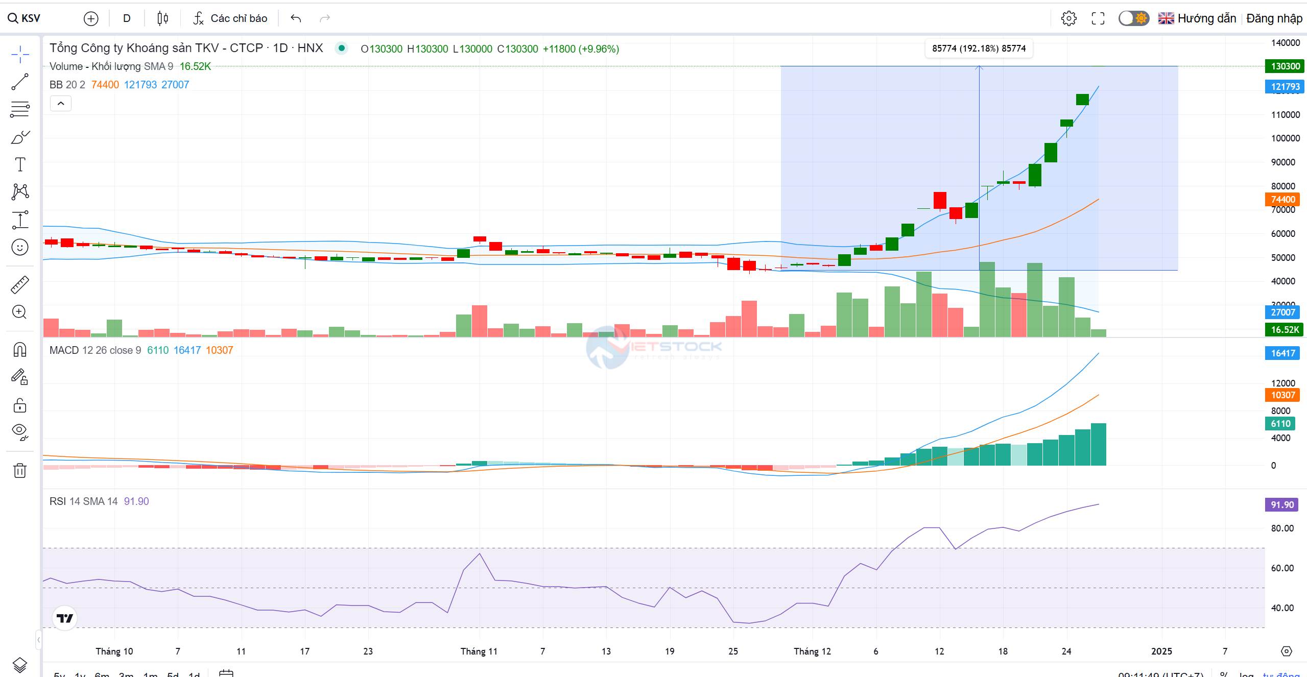This screenshot has width=1307, height=677.
Task: Activate the zoom in tool
Action: [20, 312]
